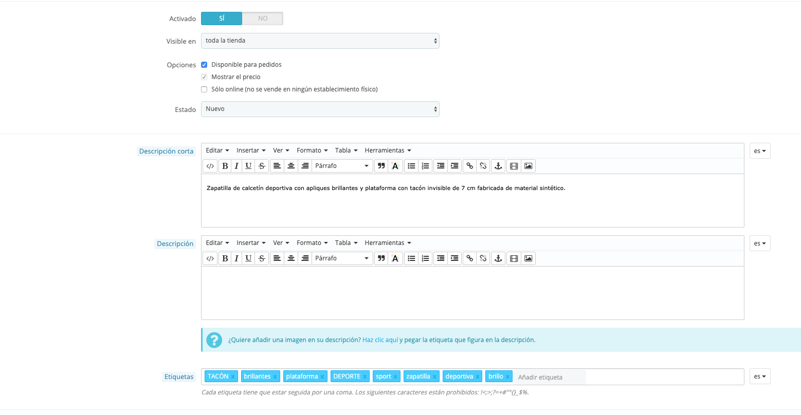
Task: Remove the zapatilla tag
Action: 434,377
